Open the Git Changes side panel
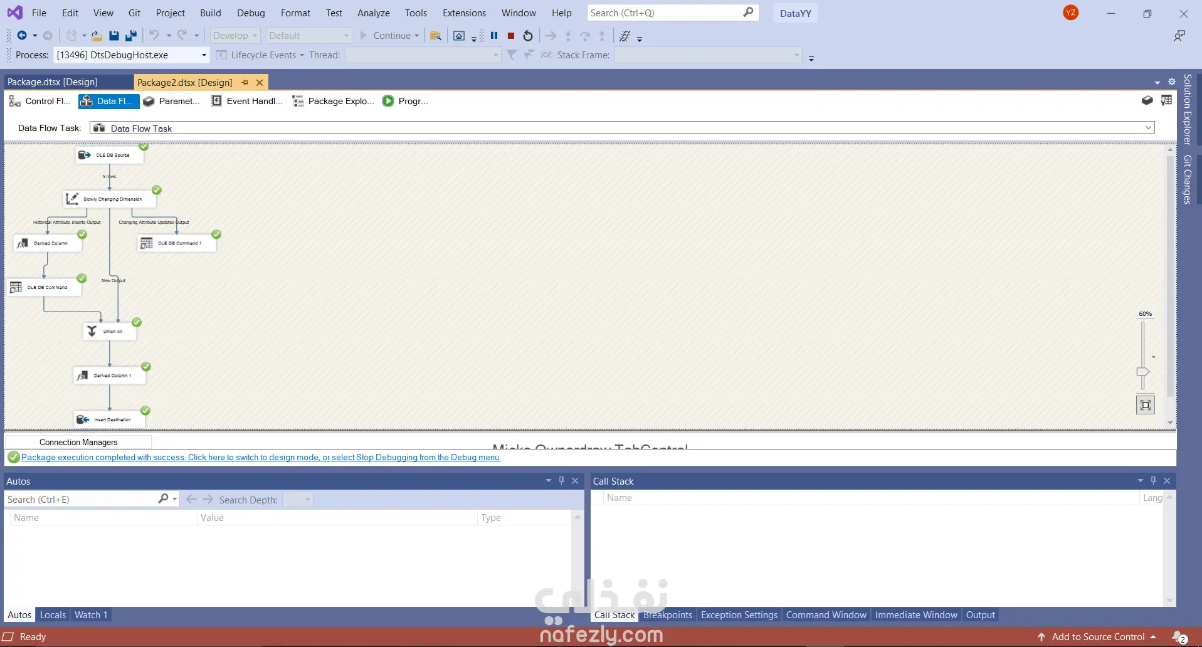Image resolution: width=1202 pixels, height=647 pixels. coord(1187,179)
